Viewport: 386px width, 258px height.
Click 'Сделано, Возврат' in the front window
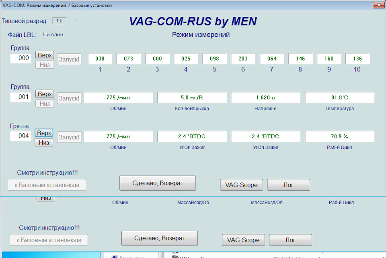coord(158,183)
